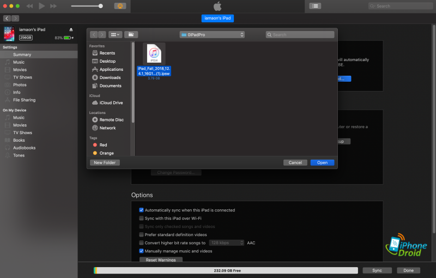Screen dimensions: 436x278
Task: Expand the view mode dropdown in dialog
Action: [115, 34]
